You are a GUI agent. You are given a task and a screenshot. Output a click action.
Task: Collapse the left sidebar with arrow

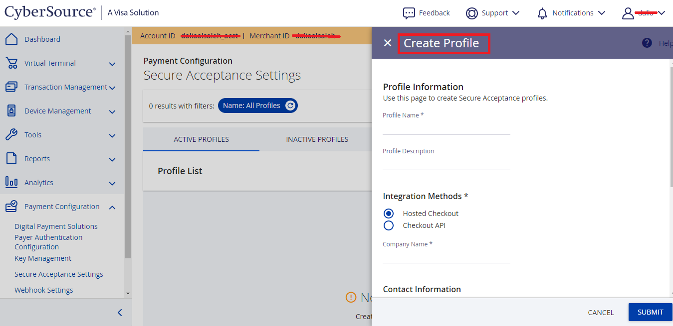click(120, 313)
